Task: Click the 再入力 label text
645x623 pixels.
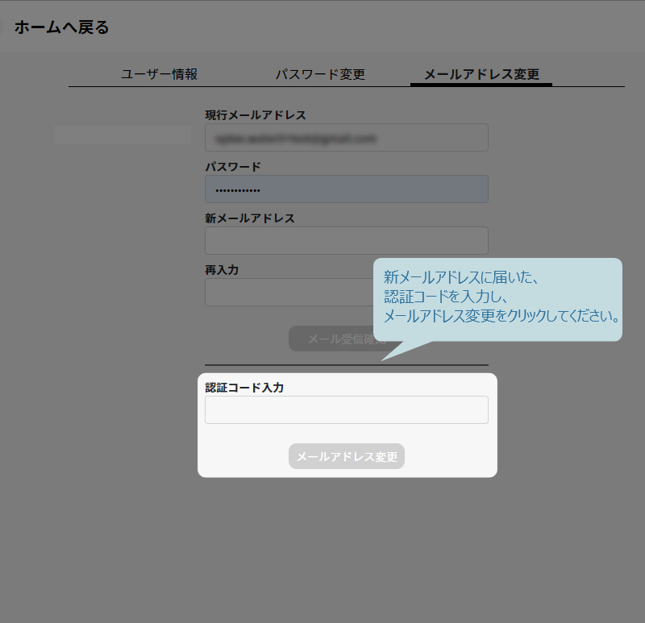Action: [222, 270]
